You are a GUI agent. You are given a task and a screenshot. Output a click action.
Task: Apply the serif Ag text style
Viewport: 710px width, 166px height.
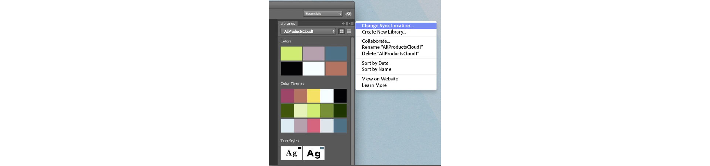(x=291, y=153)
